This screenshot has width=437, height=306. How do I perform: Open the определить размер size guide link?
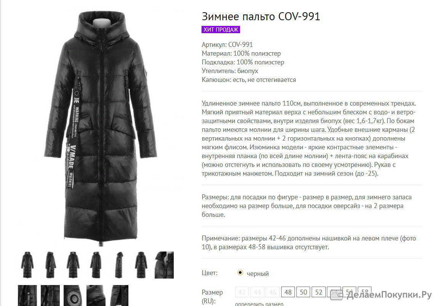tap(259, 304)
